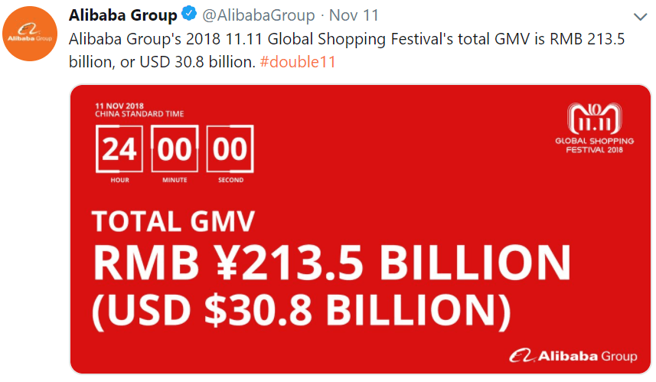
Task: Click the USD $30.8 BILLION figure
Action: click(x=302, y=310)
